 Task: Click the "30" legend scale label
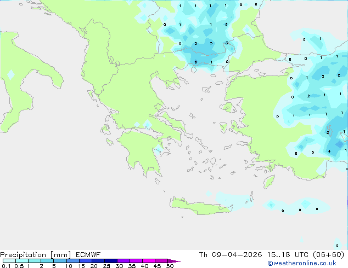point(119,266)
